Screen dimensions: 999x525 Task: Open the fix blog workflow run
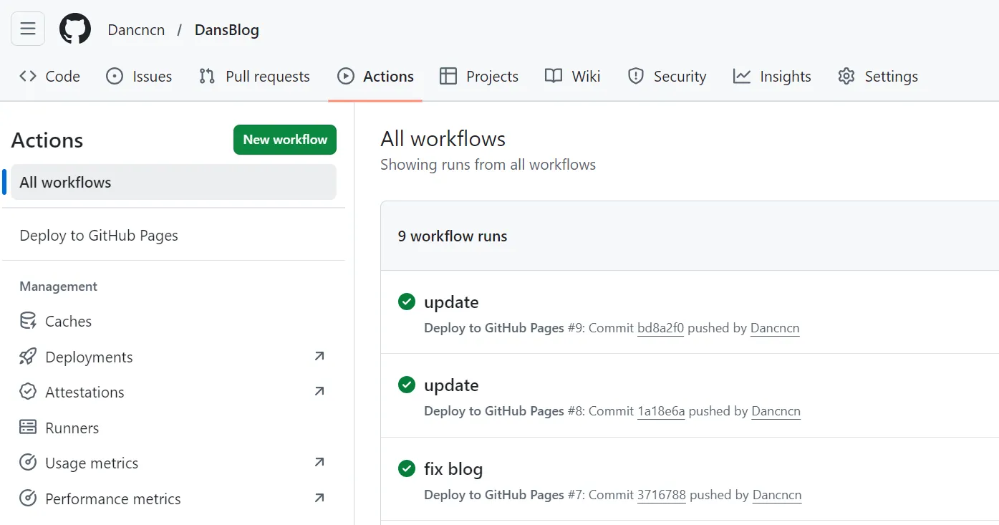click(x=453, y=469)
